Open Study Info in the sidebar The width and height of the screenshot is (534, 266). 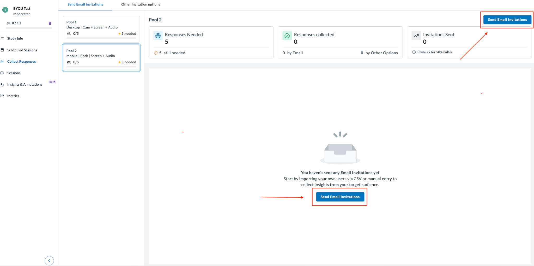coord(15,38)
